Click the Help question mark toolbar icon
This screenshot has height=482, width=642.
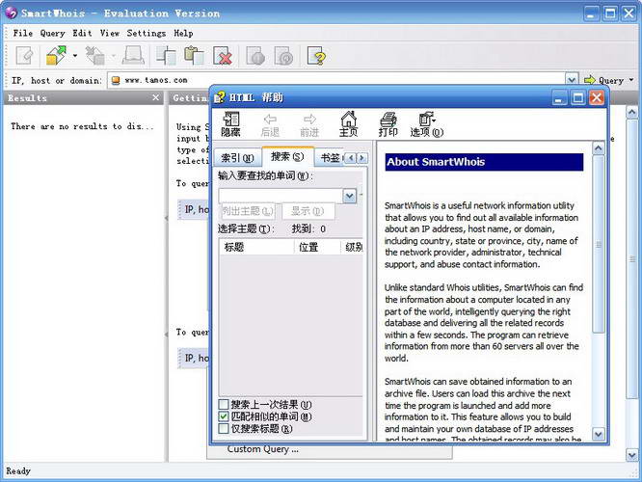pyautogui.click(x=316, y=56)
